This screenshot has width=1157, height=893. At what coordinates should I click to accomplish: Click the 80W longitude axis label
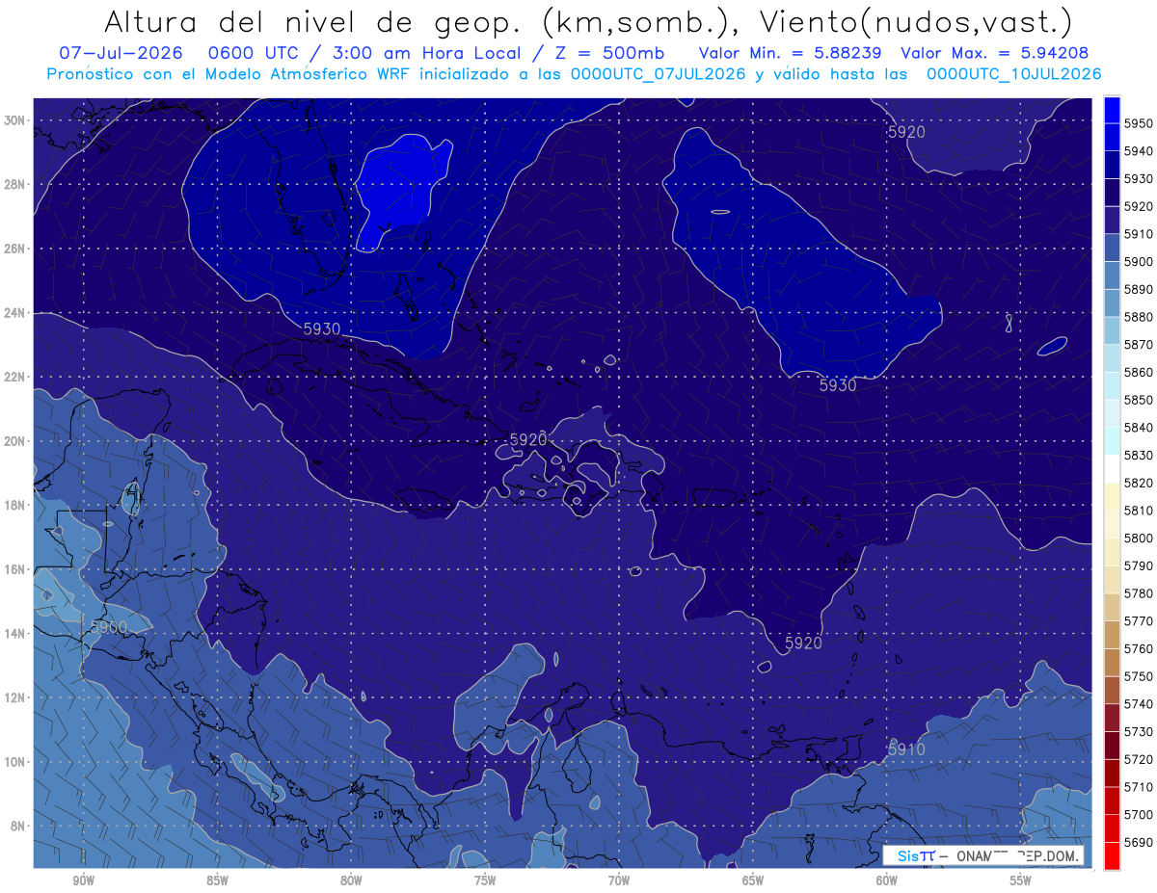tap(351, 880)
